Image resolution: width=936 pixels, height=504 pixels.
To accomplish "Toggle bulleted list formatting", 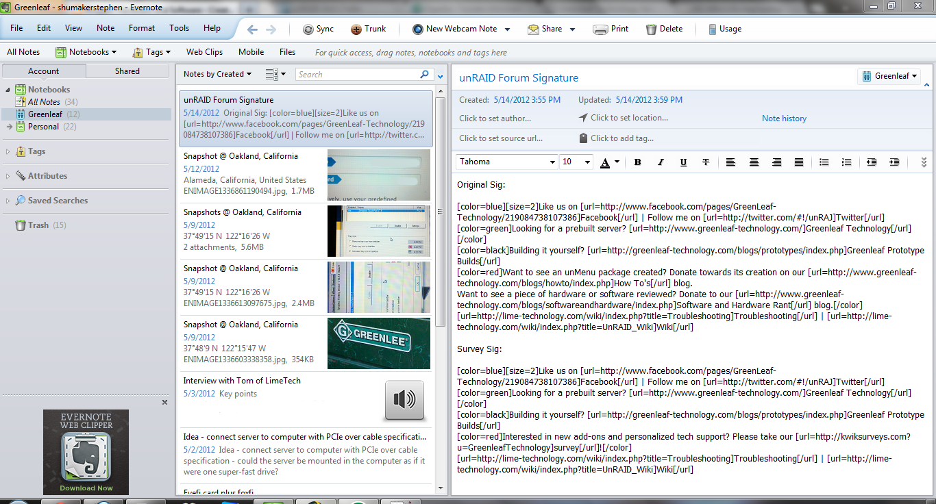I will pyautogui.click(x=824, y=162).
